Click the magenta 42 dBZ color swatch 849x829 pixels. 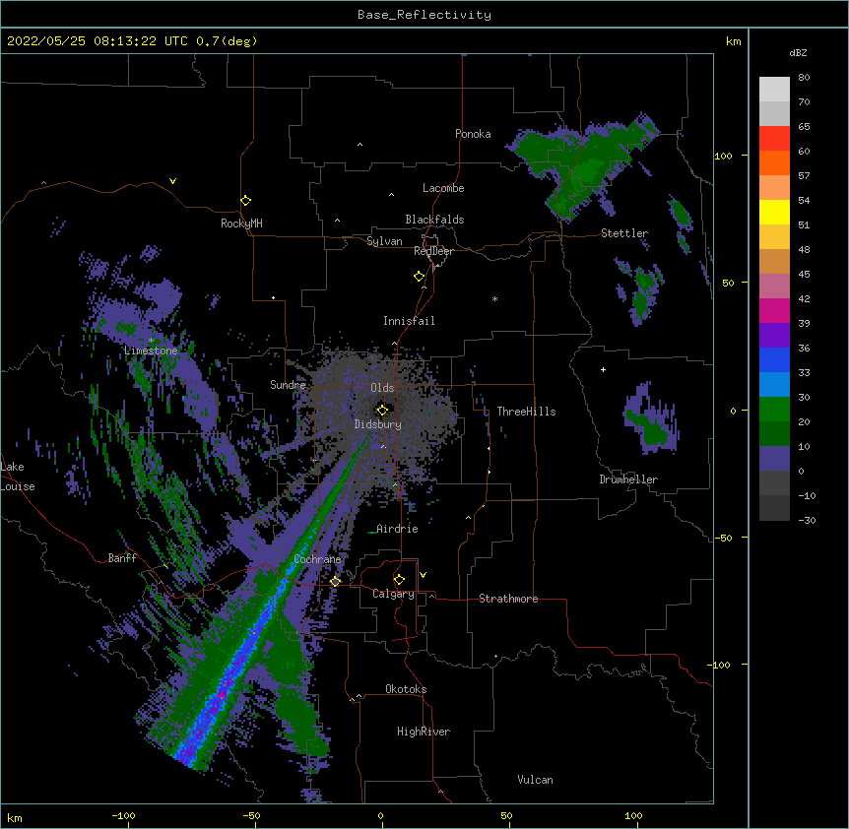coord(774,310)
